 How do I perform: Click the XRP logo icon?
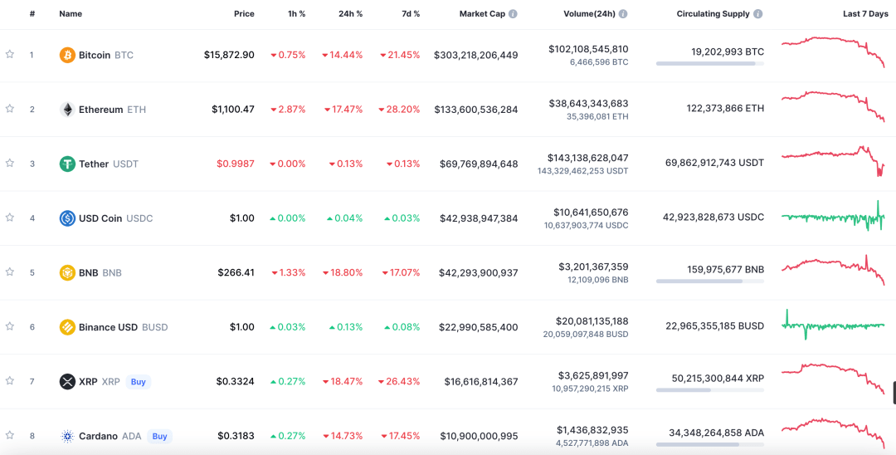[x=67, y=382]
